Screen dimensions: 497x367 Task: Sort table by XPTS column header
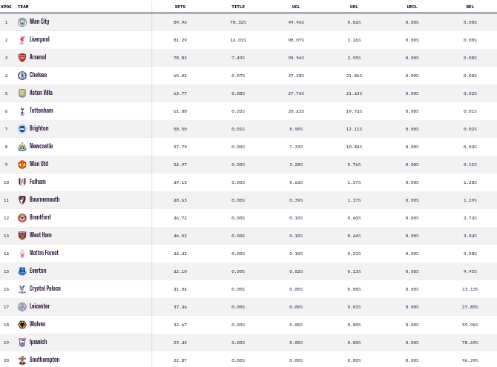180,7
